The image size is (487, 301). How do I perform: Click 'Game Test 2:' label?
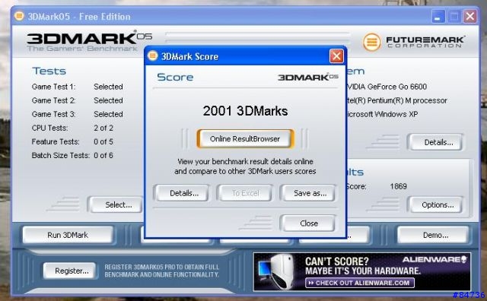pyautogui.click(x=53, y=100)
